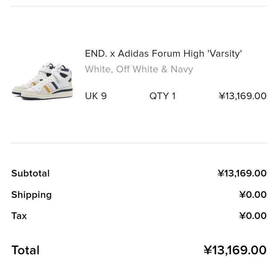Click the Shipping cost ¥0.00
Image resolution: width=278 pixels, height=278 pixels.
[253, 195]
